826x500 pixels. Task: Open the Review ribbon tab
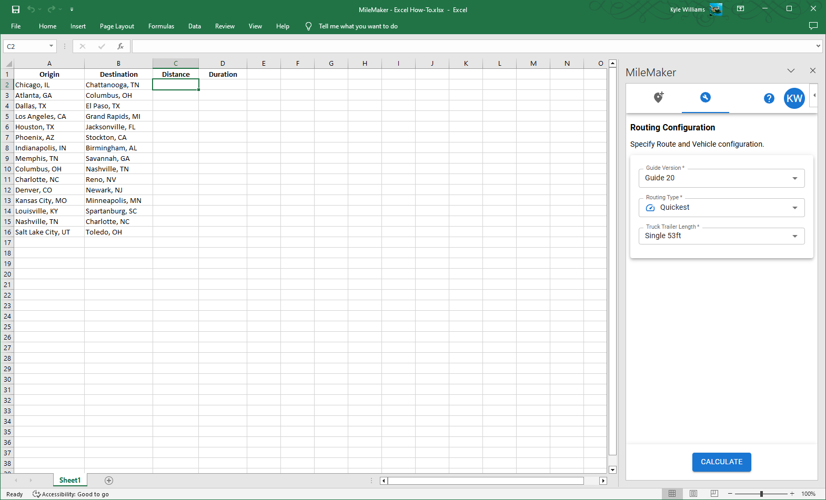point(225,26)
